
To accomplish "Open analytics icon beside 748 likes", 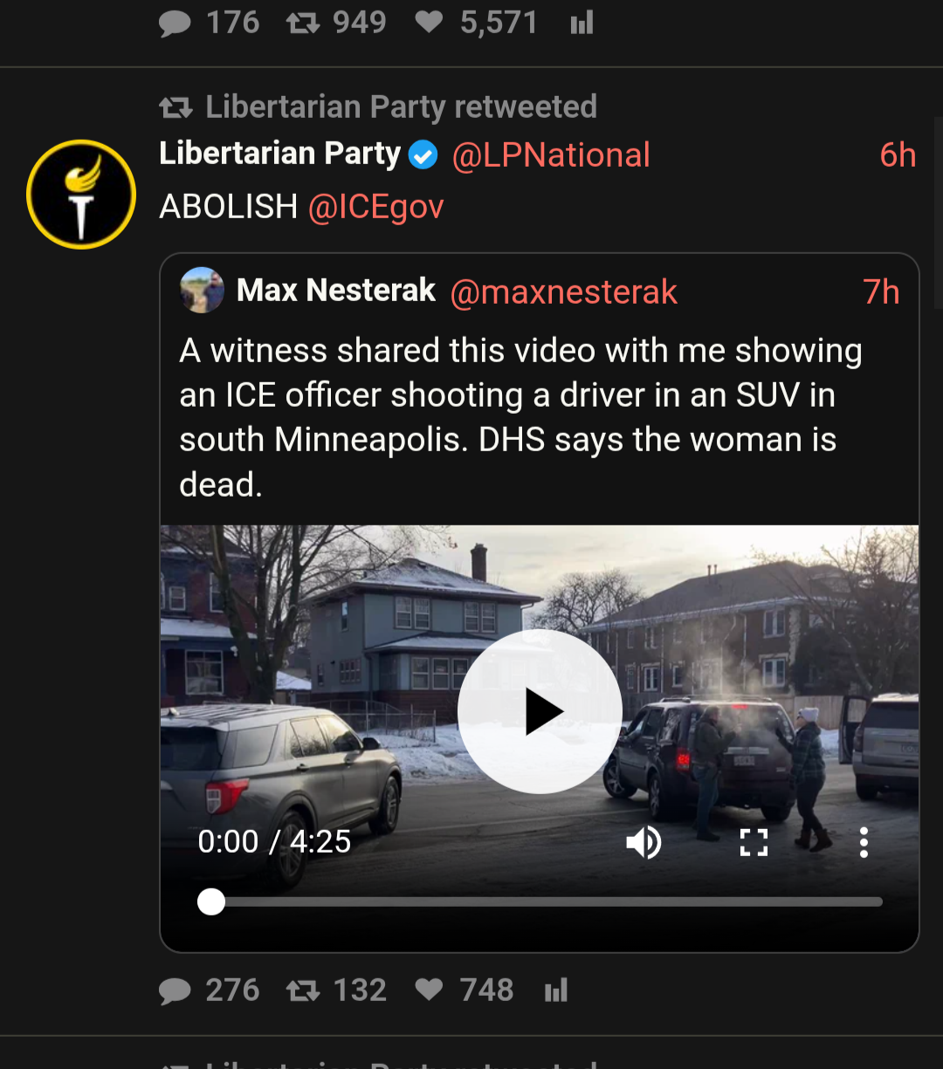I will [556, 990].
